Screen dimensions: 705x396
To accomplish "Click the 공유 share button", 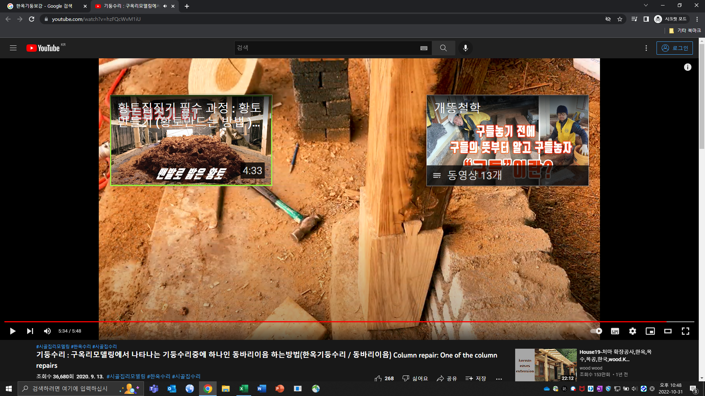I will click(x=447, y=378).
